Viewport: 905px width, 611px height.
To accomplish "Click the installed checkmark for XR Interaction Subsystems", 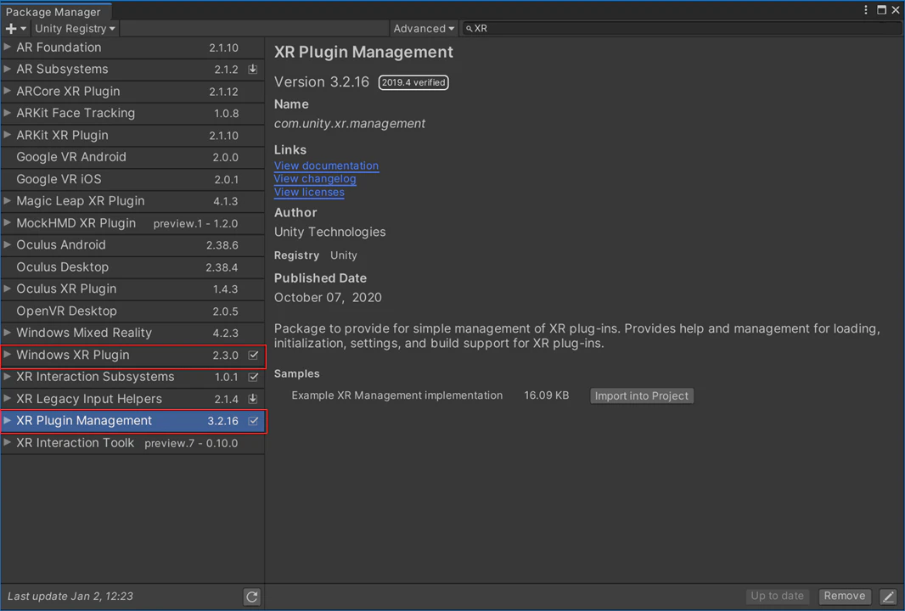I will [253, 378].
